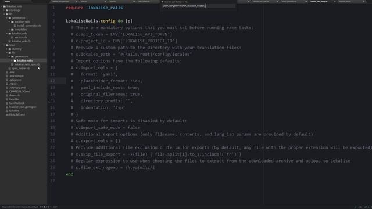Collapse the generators folder under top-level lib
This screenshot has height=209, width=372.
(7, 18)
